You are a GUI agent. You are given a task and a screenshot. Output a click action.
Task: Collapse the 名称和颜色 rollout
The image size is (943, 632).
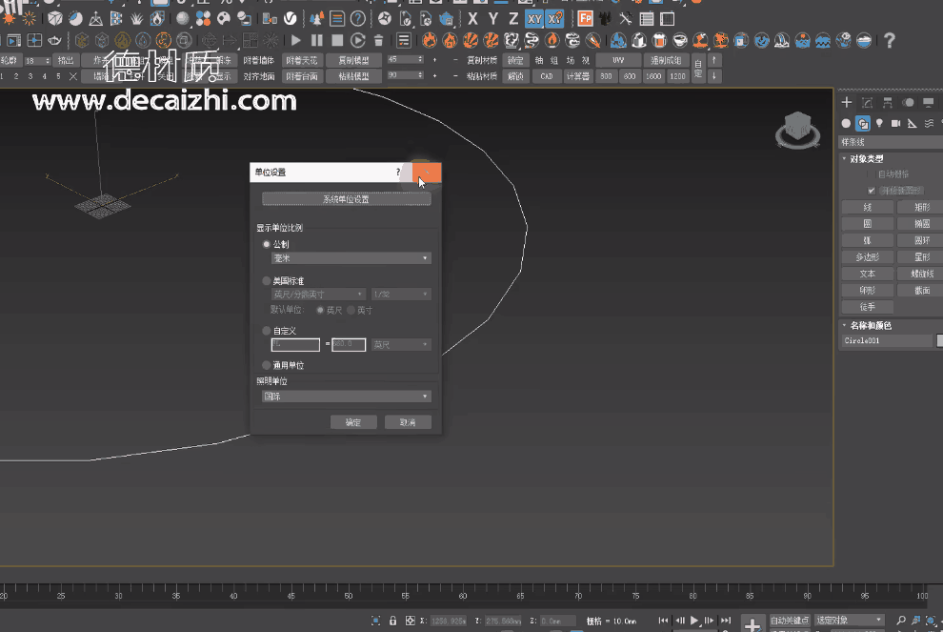(x=871, y=325)
